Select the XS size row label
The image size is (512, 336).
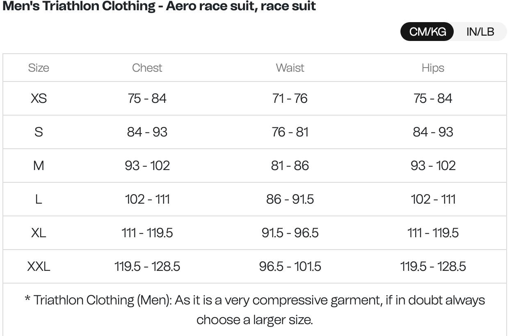point(39,98)
